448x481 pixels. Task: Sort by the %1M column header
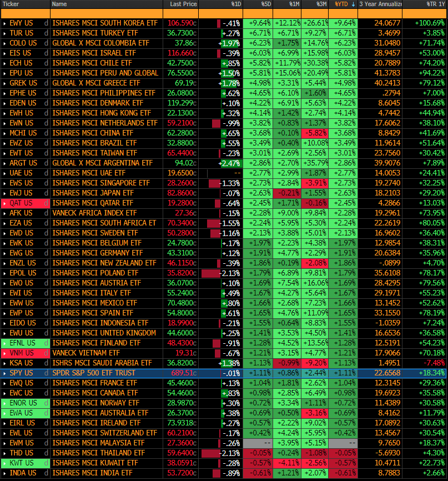287,4
